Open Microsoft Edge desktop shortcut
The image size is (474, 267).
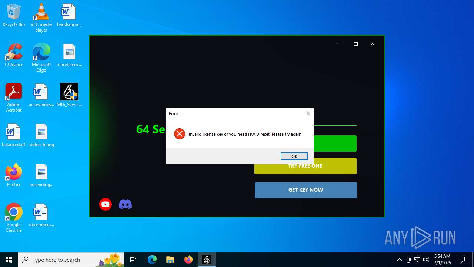pos(41,58)
